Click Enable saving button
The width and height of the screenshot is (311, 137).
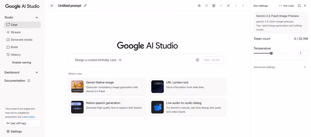click(x=22, y=63)
